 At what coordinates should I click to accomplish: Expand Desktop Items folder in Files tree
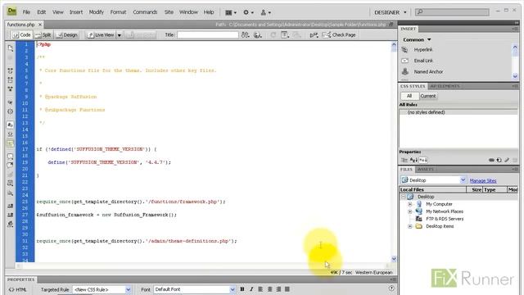coord(409,226)
